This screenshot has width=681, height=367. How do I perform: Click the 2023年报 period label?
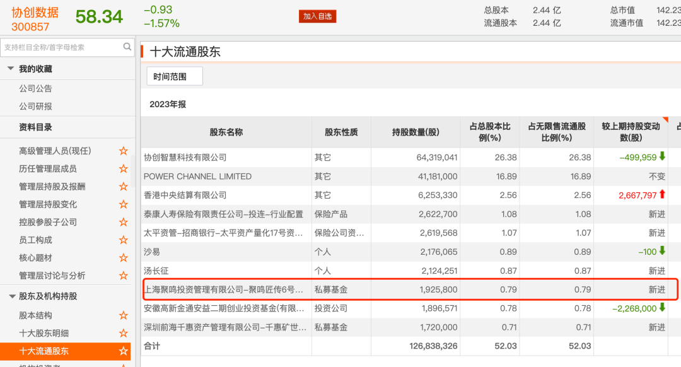[x=168, y=104]
